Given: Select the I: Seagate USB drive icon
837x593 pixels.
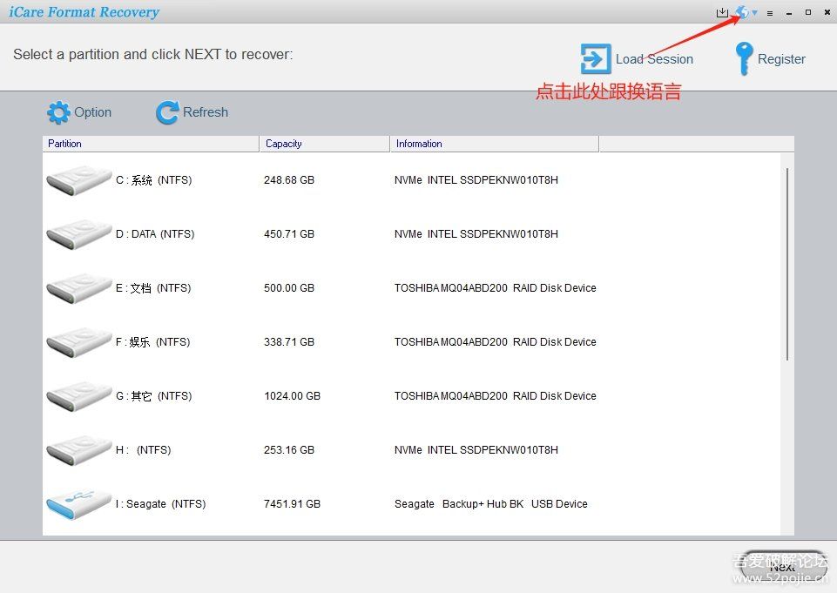Looking at the screenshot, I should [78, 504].
